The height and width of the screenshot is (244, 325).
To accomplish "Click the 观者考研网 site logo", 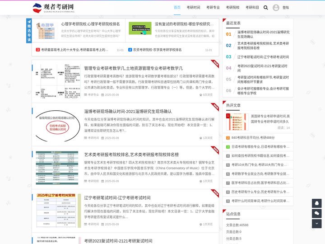I will [x=53, y=8].
